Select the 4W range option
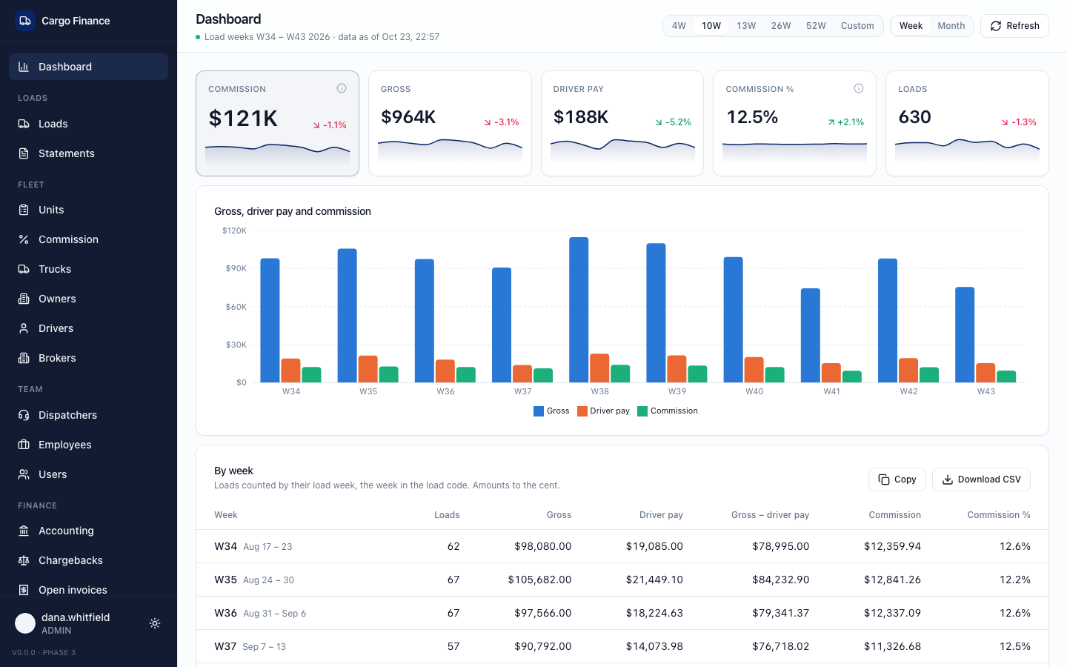1067x667 pixels. tap(679, 26)
